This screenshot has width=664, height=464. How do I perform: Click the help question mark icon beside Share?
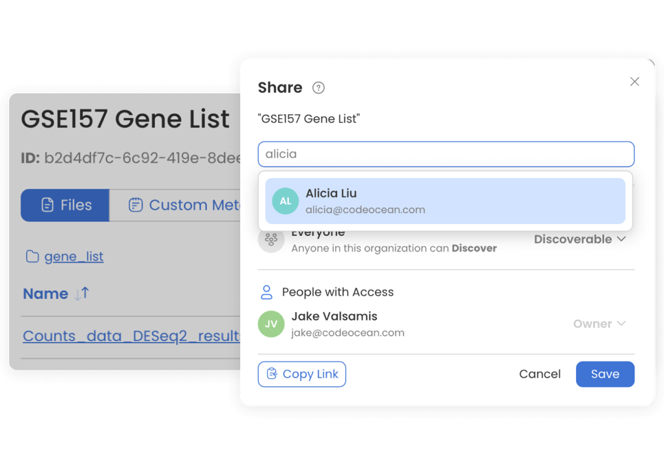pyautogui.click(x=318, y=88)
